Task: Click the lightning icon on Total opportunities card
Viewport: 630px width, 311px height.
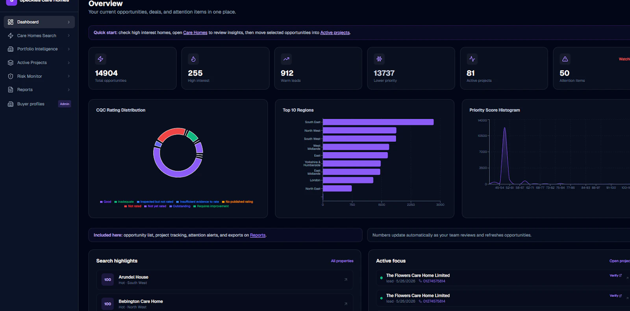Action: click(x=100, y=59)
